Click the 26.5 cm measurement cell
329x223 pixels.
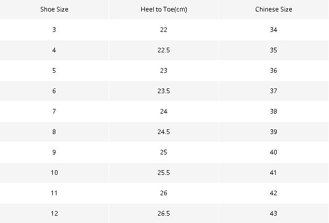tap(164, 214)
